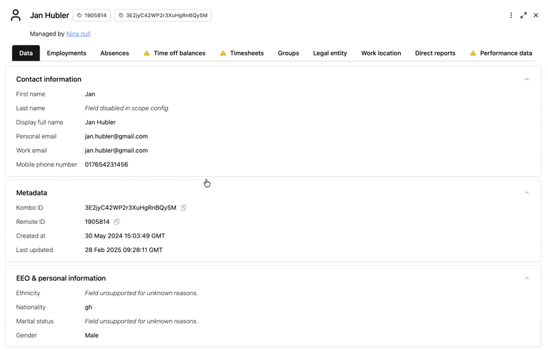Image resolution: width=548 pixels, height=350 pixels.
Task: Copy remote ID 1905814 from header chip
Action: 92,15
